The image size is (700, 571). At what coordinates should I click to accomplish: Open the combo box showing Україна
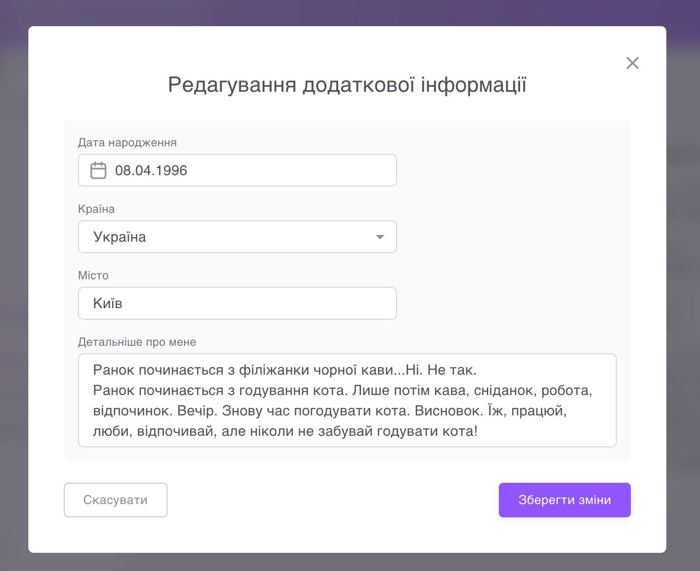coord(230,237)
